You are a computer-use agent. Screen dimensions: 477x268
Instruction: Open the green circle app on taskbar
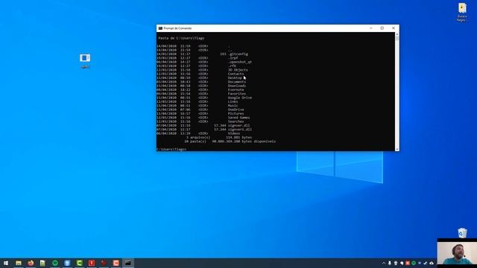click(x=55, y=263)
